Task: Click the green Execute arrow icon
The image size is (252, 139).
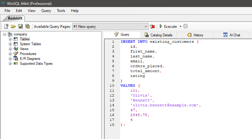Action: click(x=161, y=26)
